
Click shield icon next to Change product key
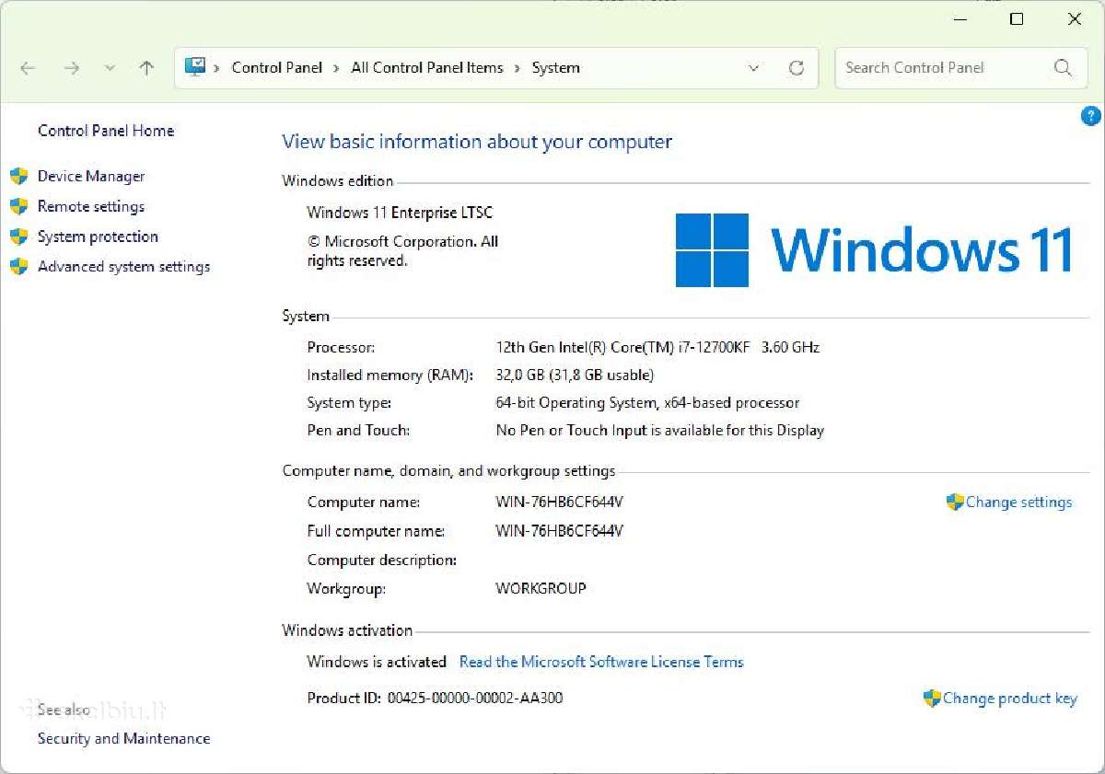click(x=932, y=699)
